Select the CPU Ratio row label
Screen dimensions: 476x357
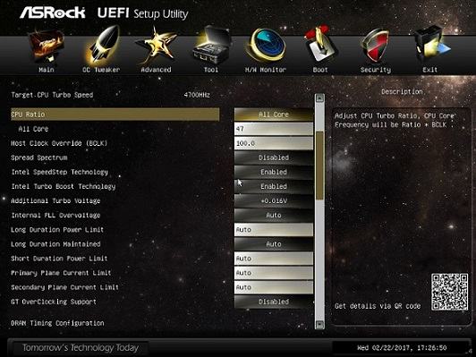click(x=28, y=115)
